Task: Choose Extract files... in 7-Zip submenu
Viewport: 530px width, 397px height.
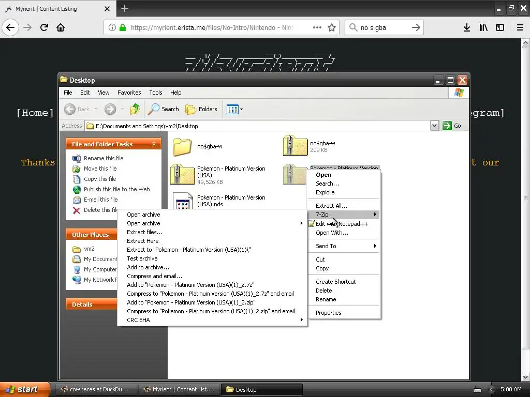Action: 212,232
